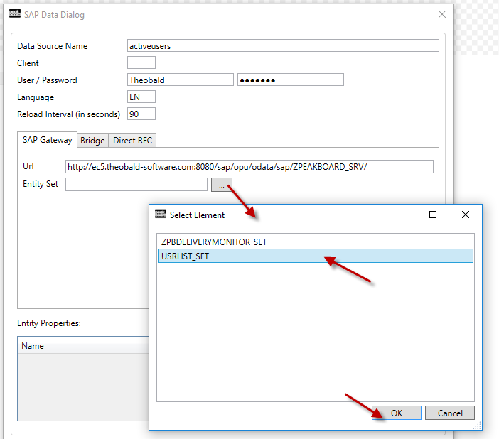Click the Data Source Name field

(283, 45)
